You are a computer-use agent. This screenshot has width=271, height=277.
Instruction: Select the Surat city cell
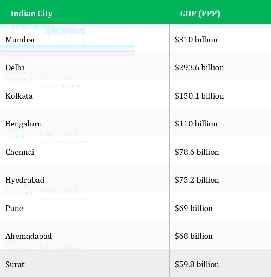click(x=15, y=264)
